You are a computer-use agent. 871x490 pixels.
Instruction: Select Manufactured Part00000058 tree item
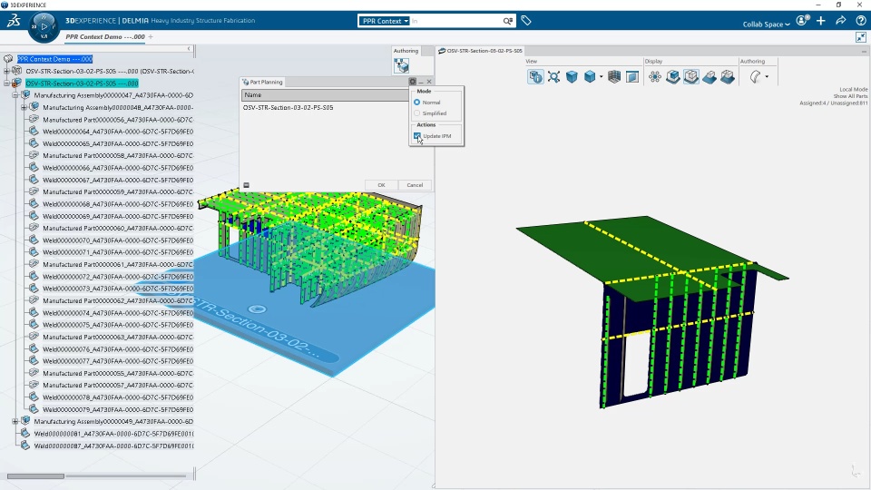pos(118,155)
